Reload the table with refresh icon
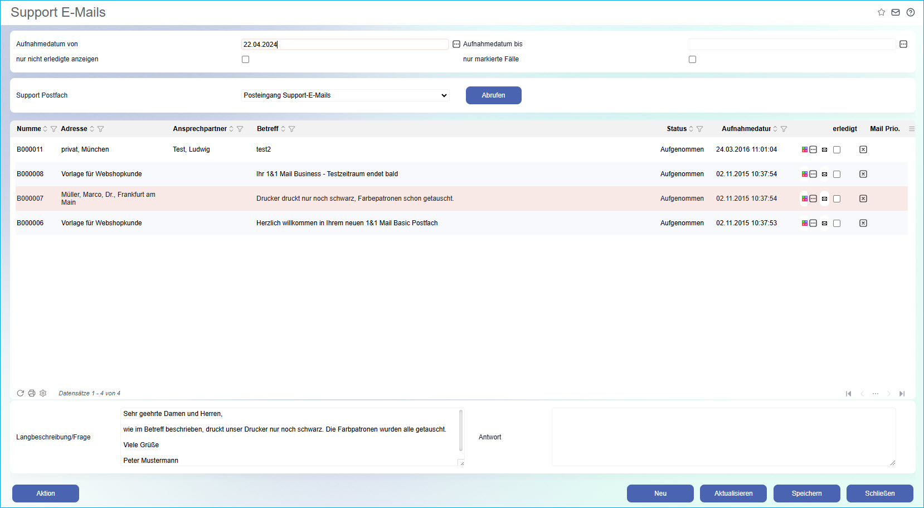Screen dimensions: 924x508 (x=21, y=393)
